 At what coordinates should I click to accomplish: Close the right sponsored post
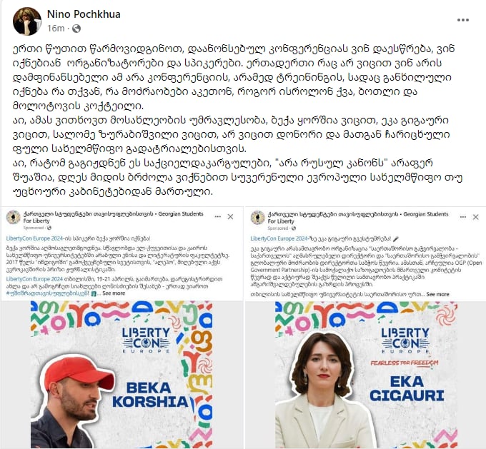pos(476,217)
